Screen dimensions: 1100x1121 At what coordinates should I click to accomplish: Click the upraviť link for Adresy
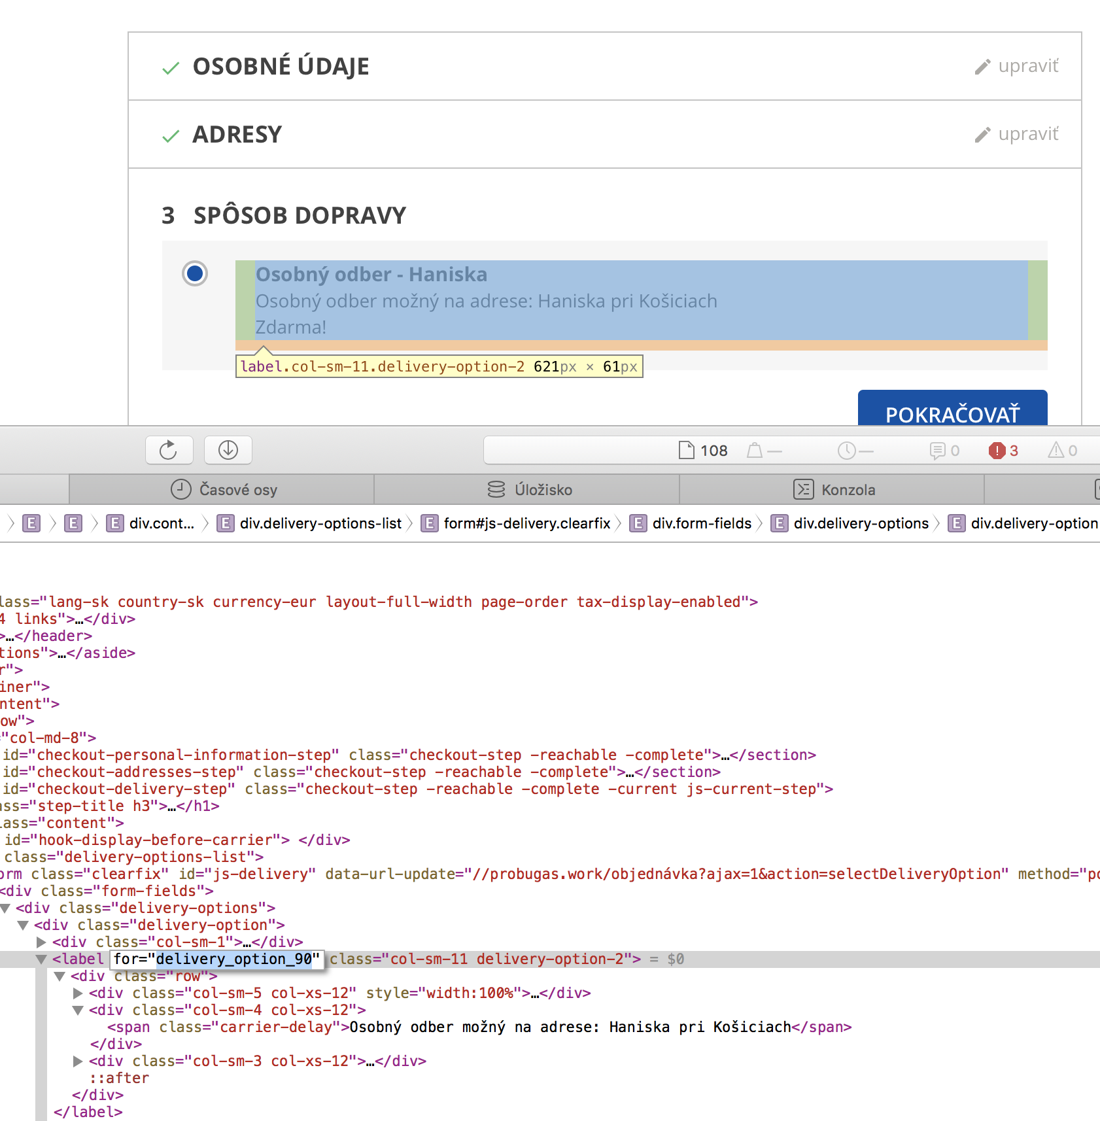1016,134
